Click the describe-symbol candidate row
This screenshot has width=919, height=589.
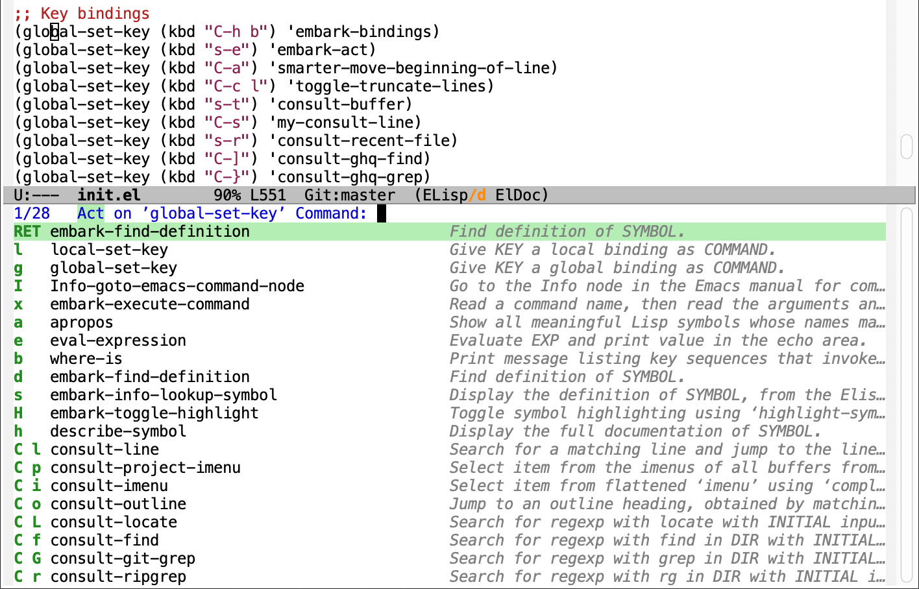point(117,431)
